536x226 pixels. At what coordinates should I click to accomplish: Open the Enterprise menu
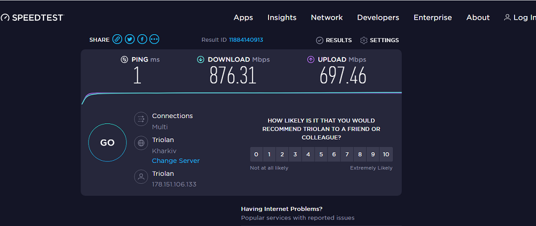tap(433, 18)
